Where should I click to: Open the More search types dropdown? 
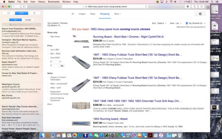coord(117,14)
